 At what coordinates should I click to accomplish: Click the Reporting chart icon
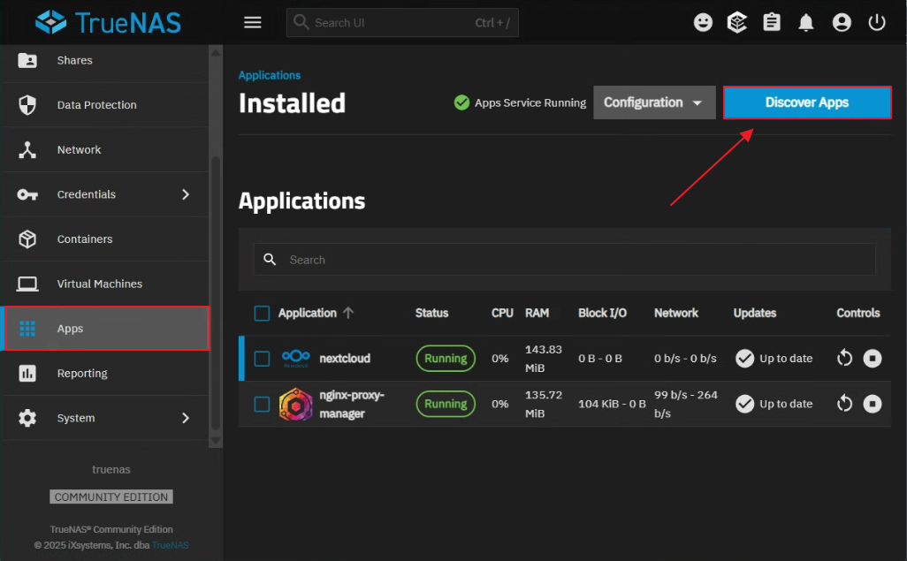click(27, 373)
